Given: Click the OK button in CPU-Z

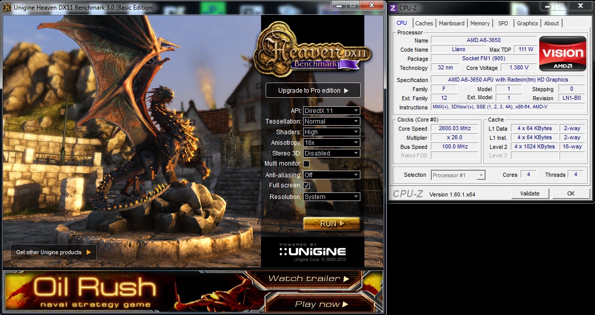Looking at the screenshot, I should click(x=571, y=193).
